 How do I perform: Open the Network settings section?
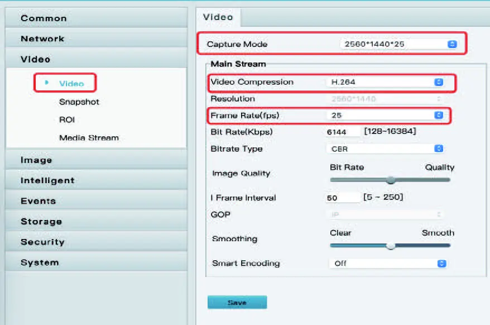click(96, 39)
